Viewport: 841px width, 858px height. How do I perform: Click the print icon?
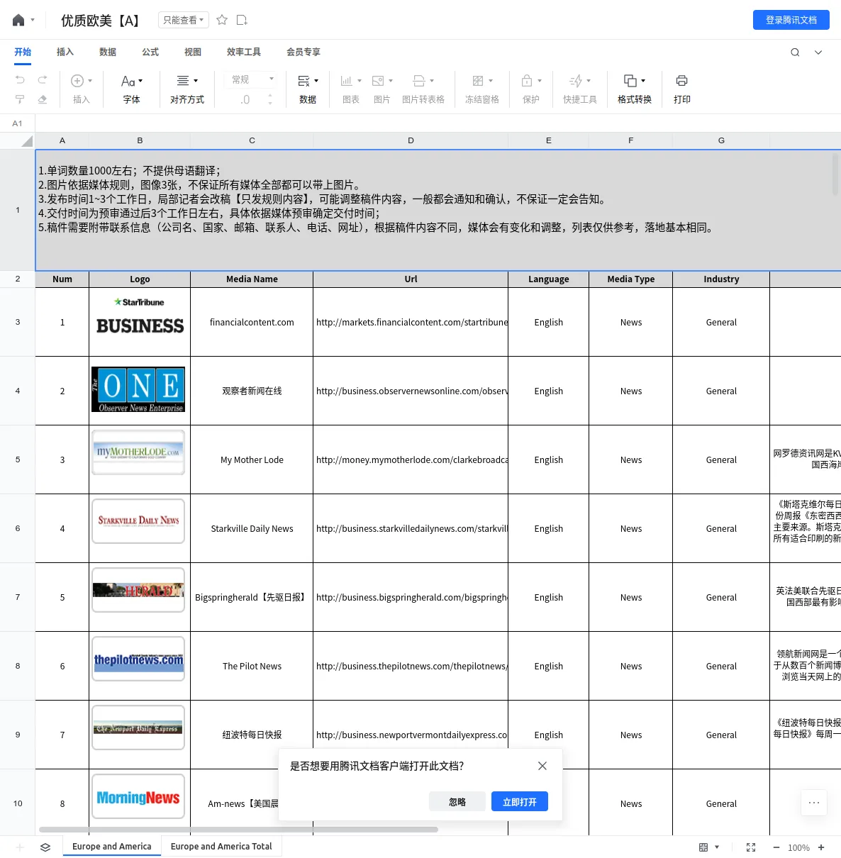(x=682, y=81)
